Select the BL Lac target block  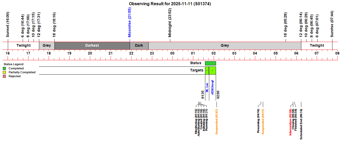[207, 70]
